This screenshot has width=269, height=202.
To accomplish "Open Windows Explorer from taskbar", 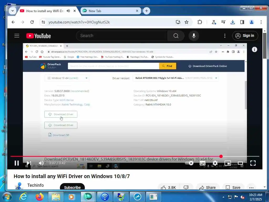I will coord(56,197).
